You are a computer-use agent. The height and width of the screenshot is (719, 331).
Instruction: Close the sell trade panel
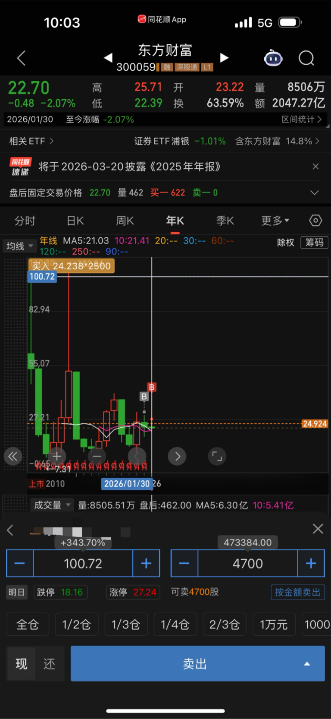click(318, 529)
